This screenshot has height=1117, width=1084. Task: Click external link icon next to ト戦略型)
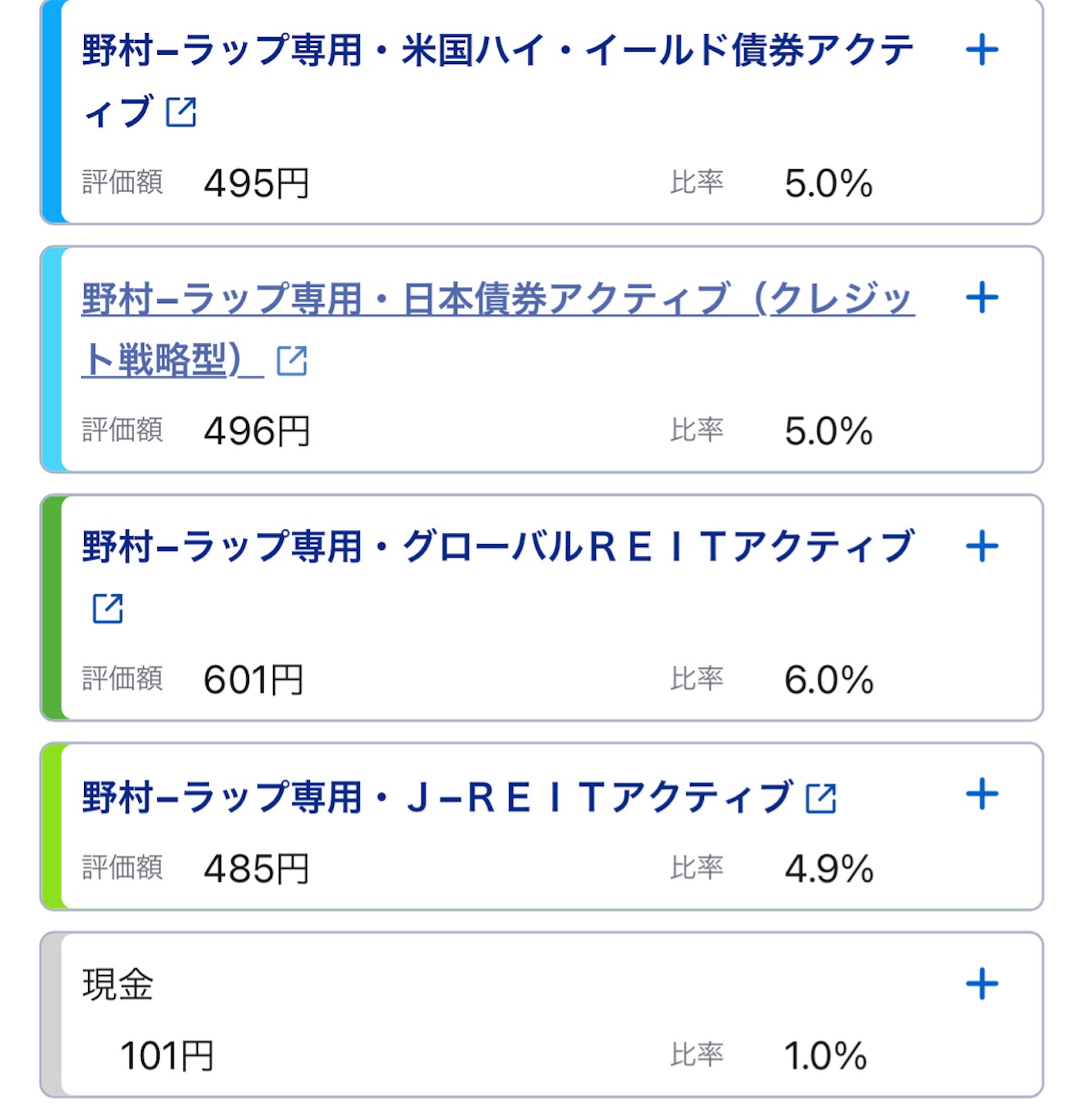click(x=292, y=361)
